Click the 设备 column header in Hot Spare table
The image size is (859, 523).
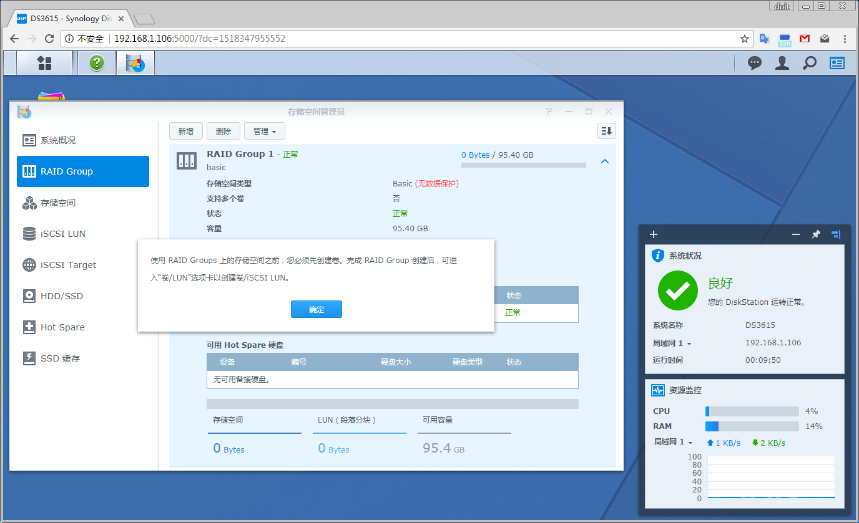[227, 362]
